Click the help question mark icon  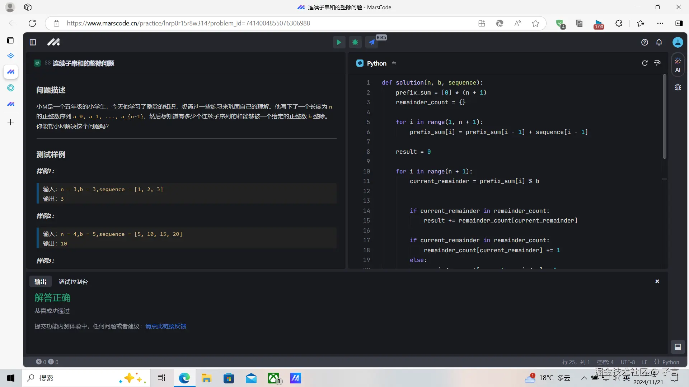[x=645, y=42]
